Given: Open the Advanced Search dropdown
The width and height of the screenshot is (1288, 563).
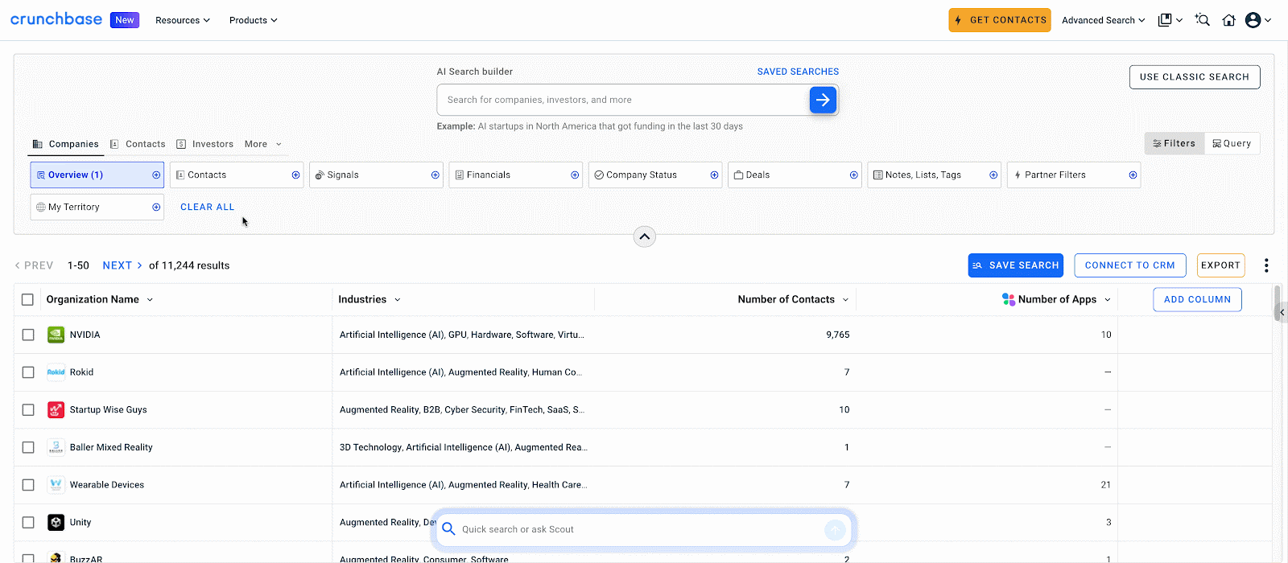Looking at the screenshot, I should (x=1104, y=20).
